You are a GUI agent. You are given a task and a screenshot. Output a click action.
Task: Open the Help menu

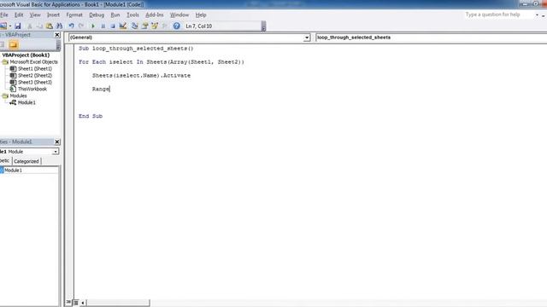201,15
